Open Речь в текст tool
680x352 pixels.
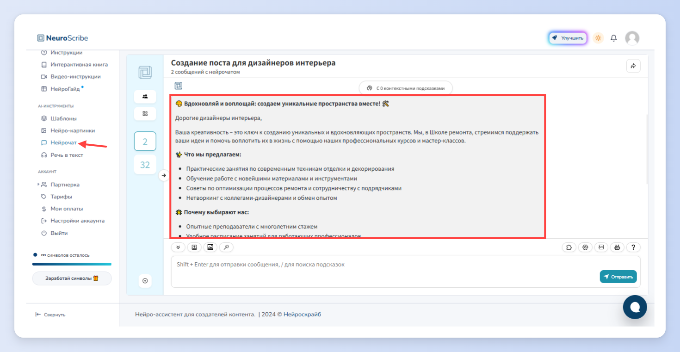62,155
